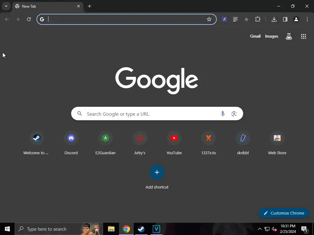This screenshot has height=235, width=314.
Task: Open the blue V app in taskbar
Action: click(x=156, y=229)
